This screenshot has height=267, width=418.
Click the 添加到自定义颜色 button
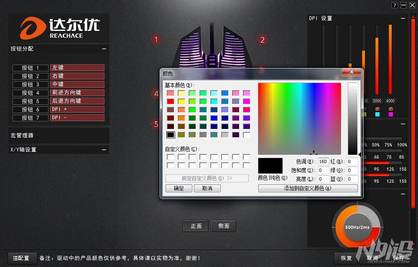click(x=308, y=188)
